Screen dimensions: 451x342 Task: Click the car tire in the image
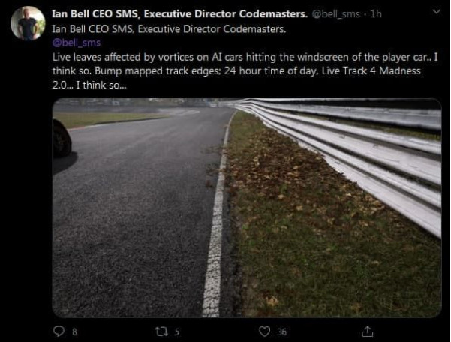[x=61, y=138]
